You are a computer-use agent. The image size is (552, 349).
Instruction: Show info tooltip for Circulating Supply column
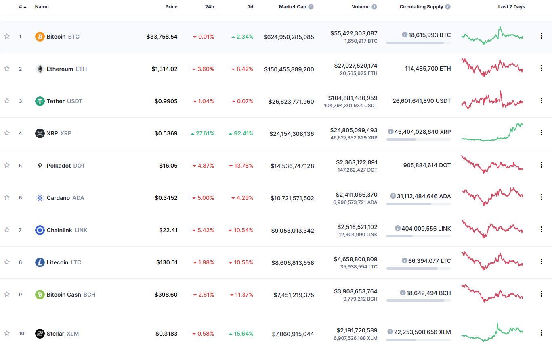pyautogui.click(x=448, y=7)
